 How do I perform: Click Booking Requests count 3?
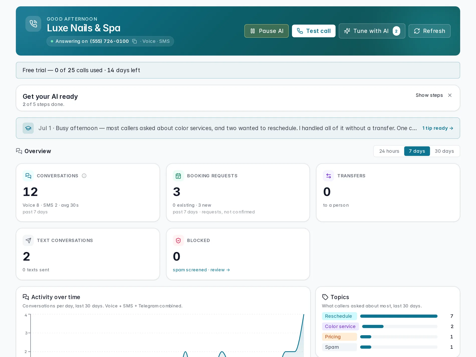click(177, 192)
